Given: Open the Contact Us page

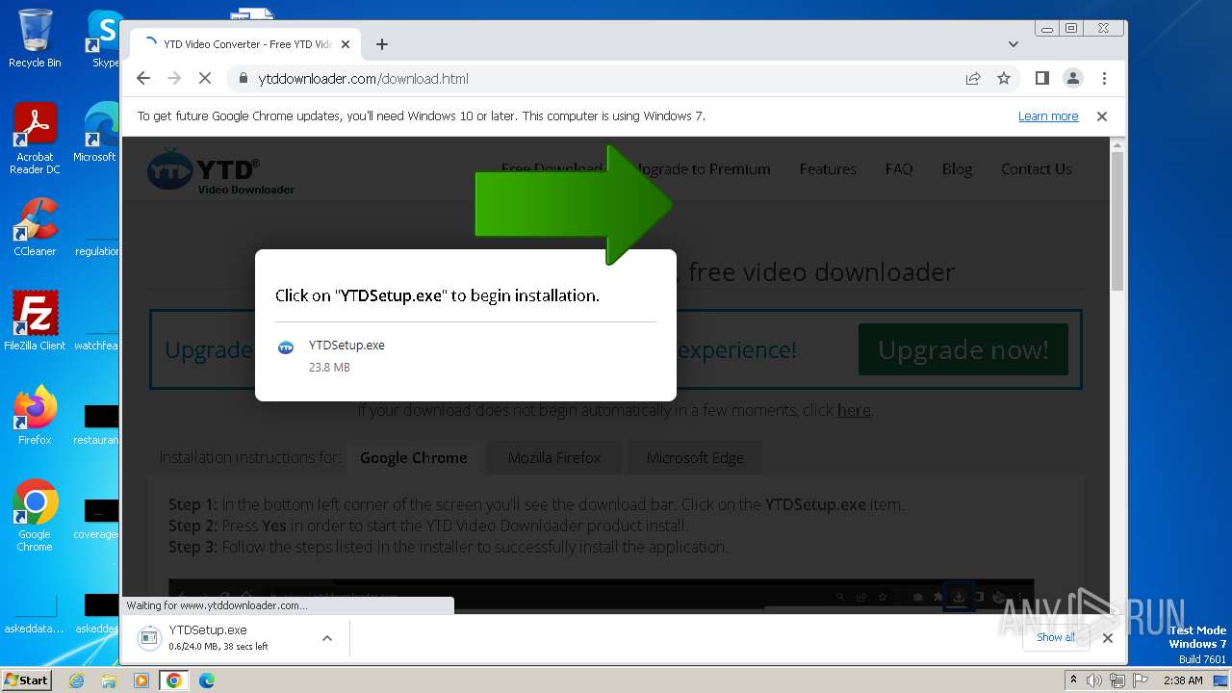Looking at the screenshot, I should [x=1037, y=168].
